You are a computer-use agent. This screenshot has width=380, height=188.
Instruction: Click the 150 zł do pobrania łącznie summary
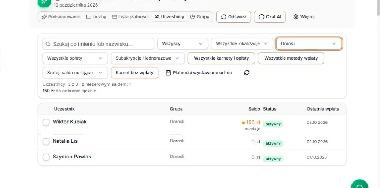coord(69,91)
